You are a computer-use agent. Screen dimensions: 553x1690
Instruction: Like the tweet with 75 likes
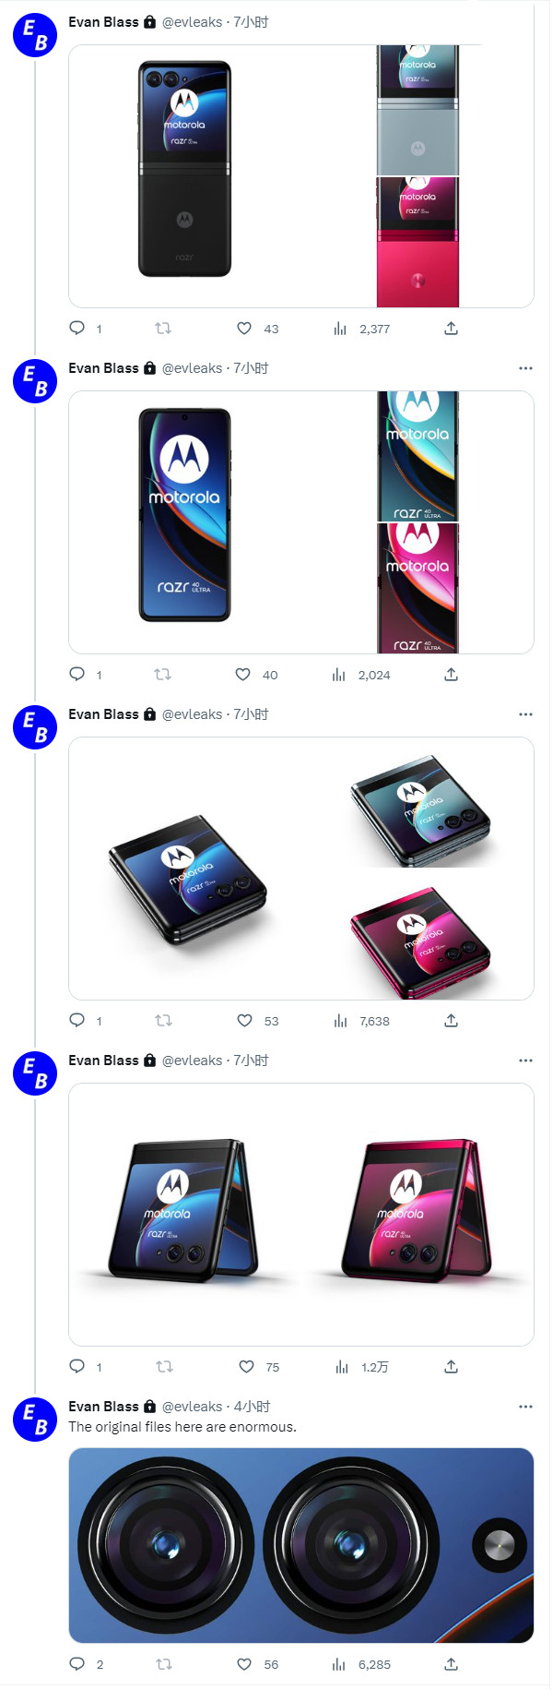coord(246,1367)
